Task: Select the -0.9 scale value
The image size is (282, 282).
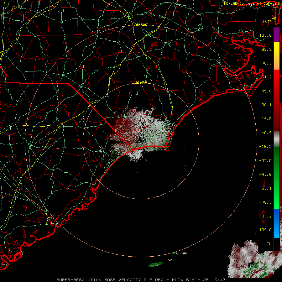Action: tap(267, 133)
